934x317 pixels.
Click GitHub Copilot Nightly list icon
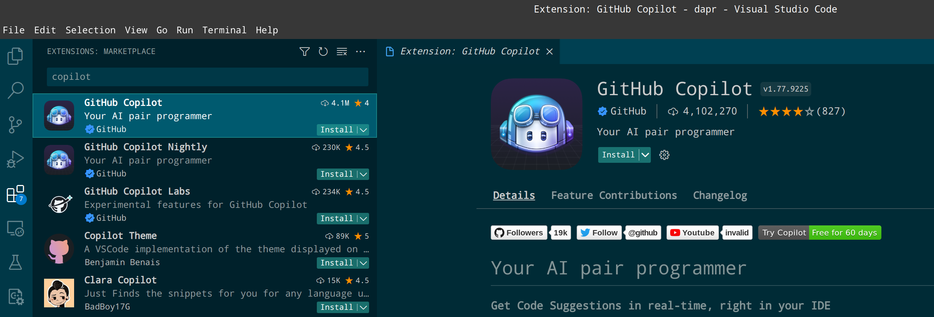pos(59,160)
